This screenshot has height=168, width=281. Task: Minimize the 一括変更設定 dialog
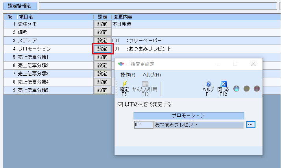(218, 64)
